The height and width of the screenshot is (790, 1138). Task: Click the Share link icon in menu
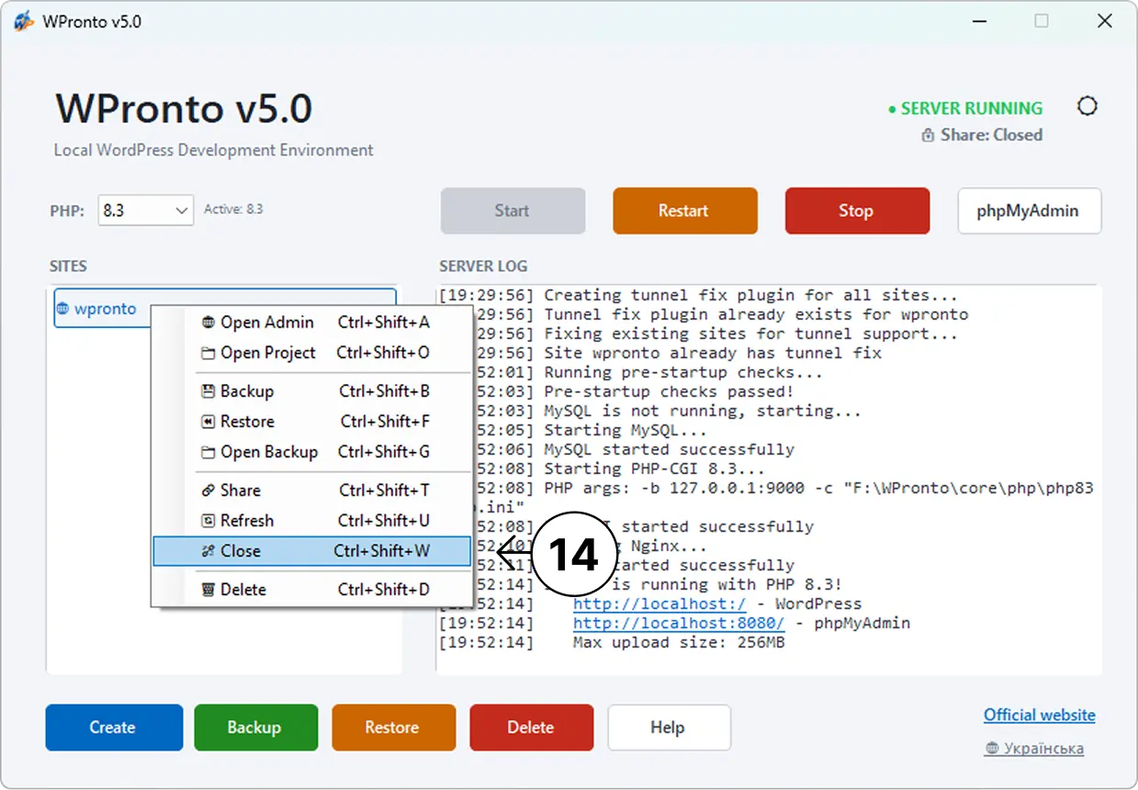pos(208,491)
